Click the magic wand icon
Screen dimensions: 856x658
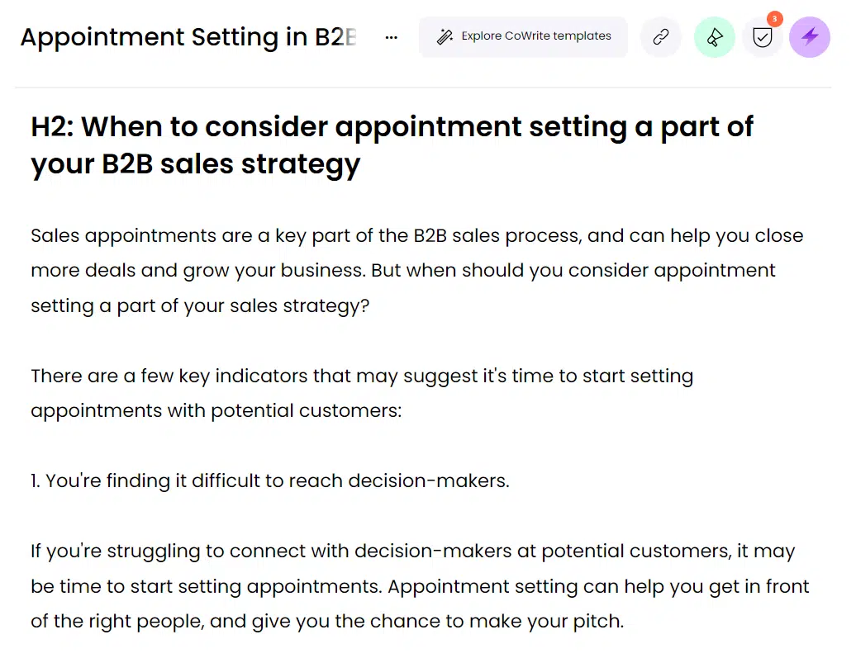[x=445, y=36]
